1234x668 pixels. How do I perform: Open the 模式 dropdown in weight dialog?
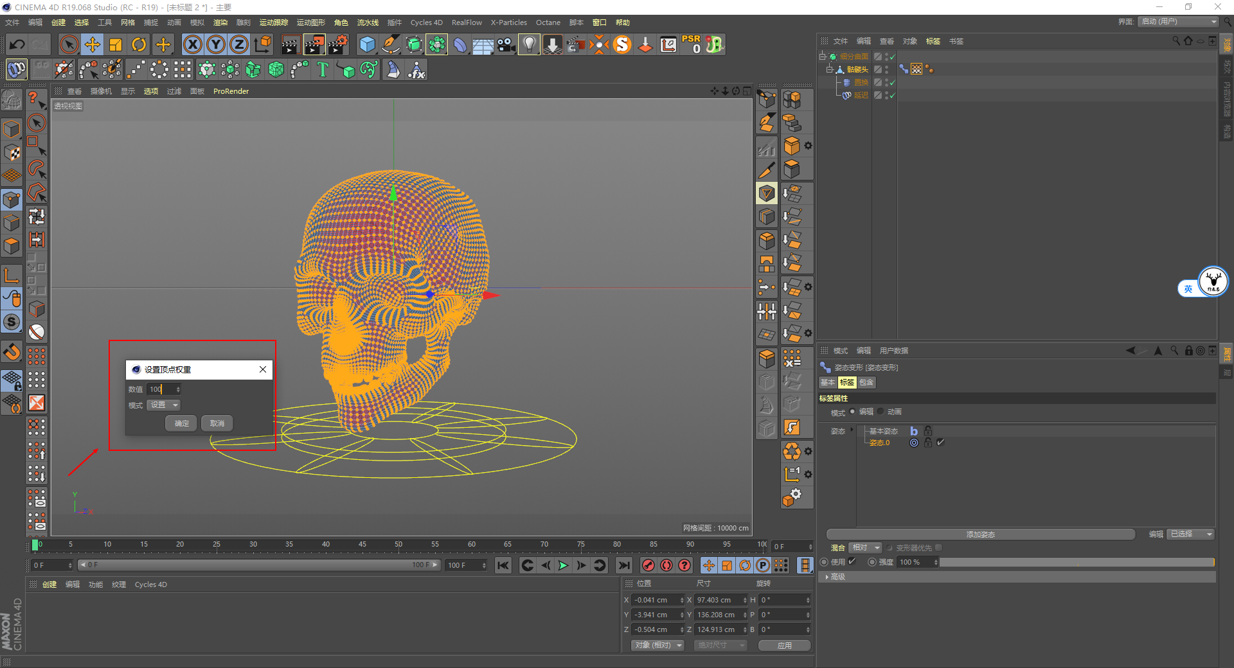(x=164, y=405)
